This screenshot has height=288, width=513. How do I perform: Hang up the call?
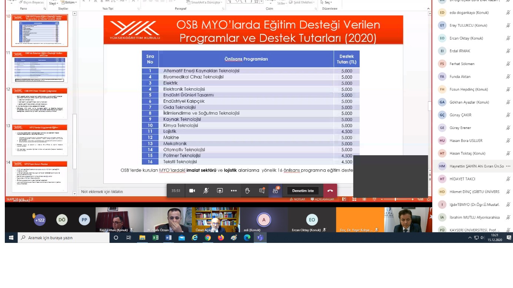330,191
